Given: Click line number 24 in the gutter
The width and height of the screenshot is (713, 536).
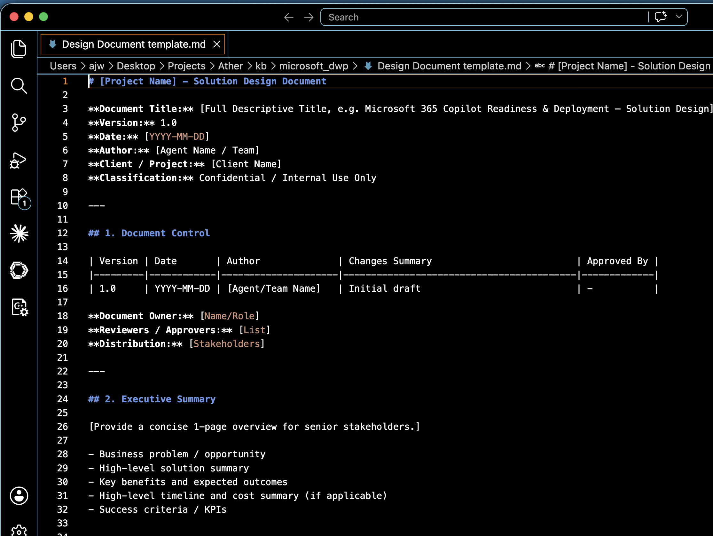Looking at the screenshot, I should pos(63,399).
